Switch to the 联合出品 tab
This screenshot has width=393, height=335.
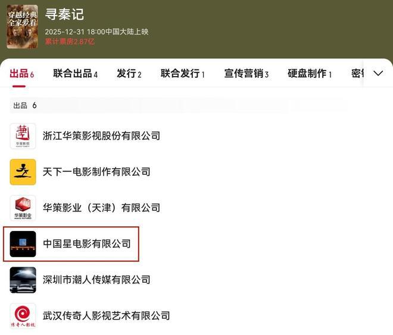click(75, 74)
